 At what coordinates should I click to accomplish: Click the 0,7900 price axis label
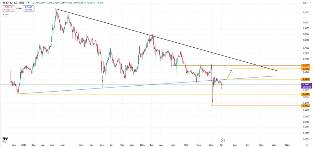click(305, 48)
